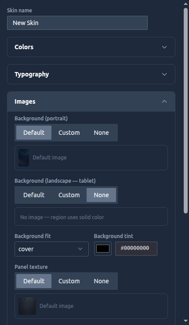The height and width of the screenshot is (325, 189).
Task: Click 'No image — region uses solid color' text
Action: pos(62,217)
